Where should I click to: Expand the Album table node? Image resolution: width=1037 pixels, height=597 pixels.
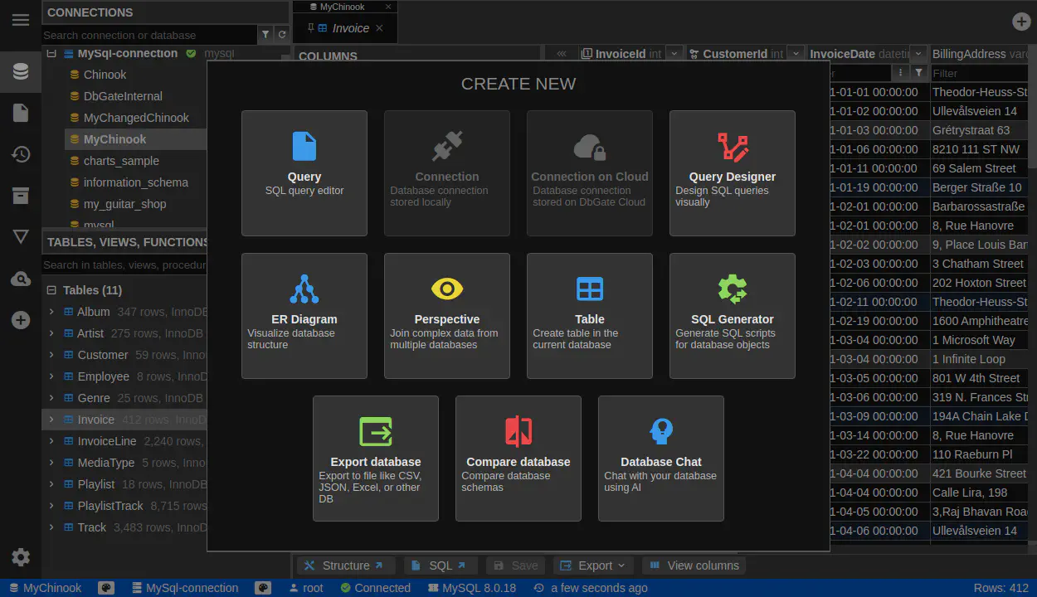[x=51, y=312]
